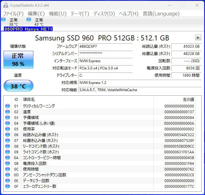Image resolution: width=205 pixels, height=195 pixels.
Task: Click raw value 0000005D8D09CC
Action: [x=179, y=146]
